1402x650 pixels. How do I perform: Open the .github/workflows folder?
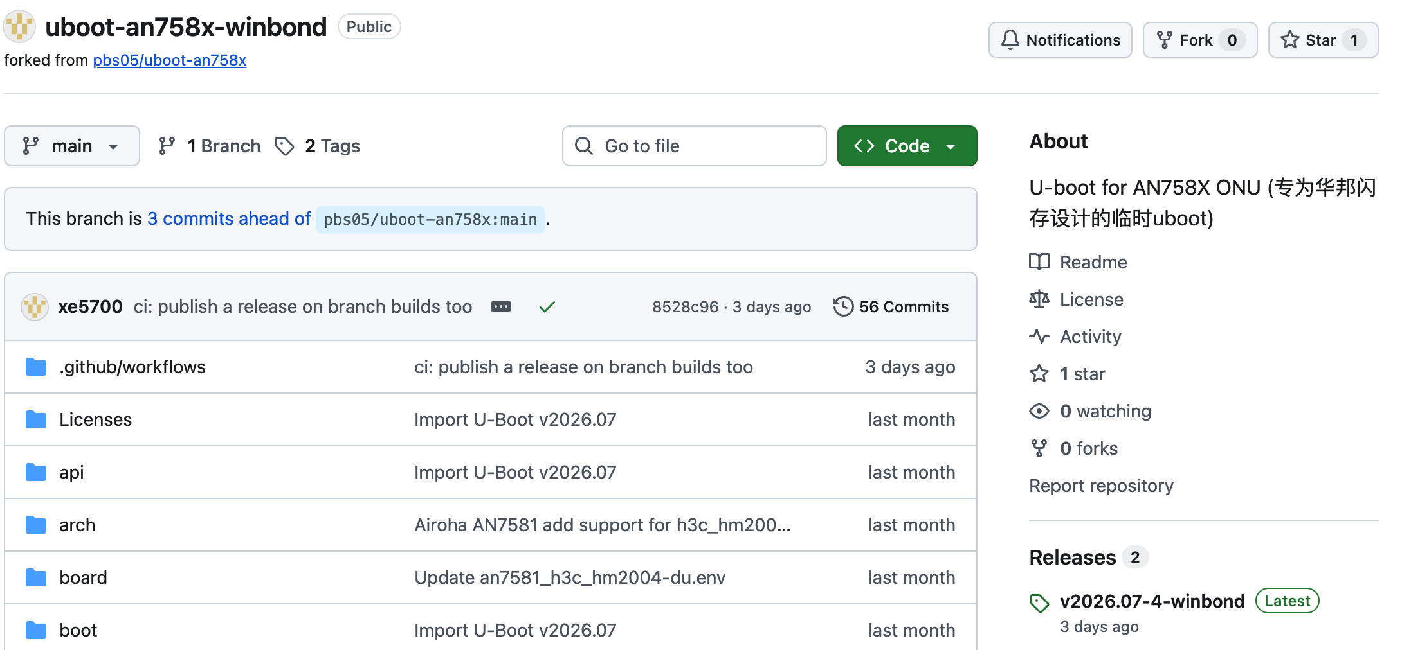[x=132, y=367]
